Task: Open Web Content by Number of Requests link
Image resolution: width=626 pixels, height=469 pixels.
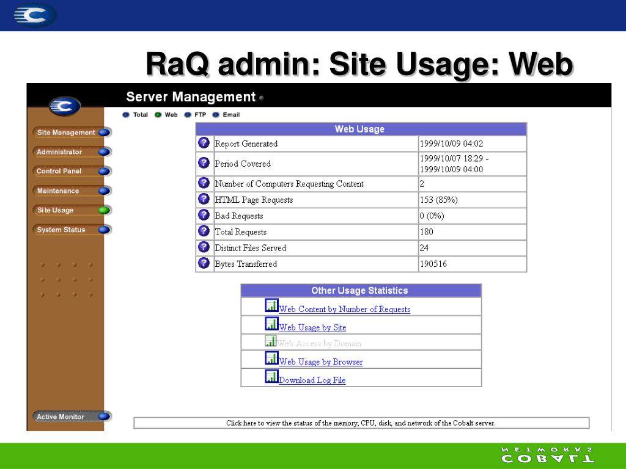Action: 344,309
